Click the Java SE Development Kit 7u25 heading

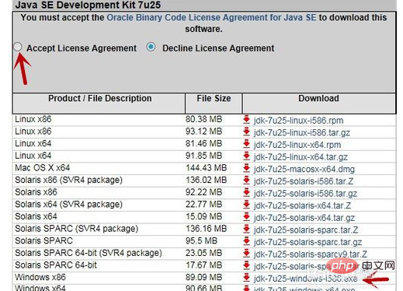click(88, 5)
